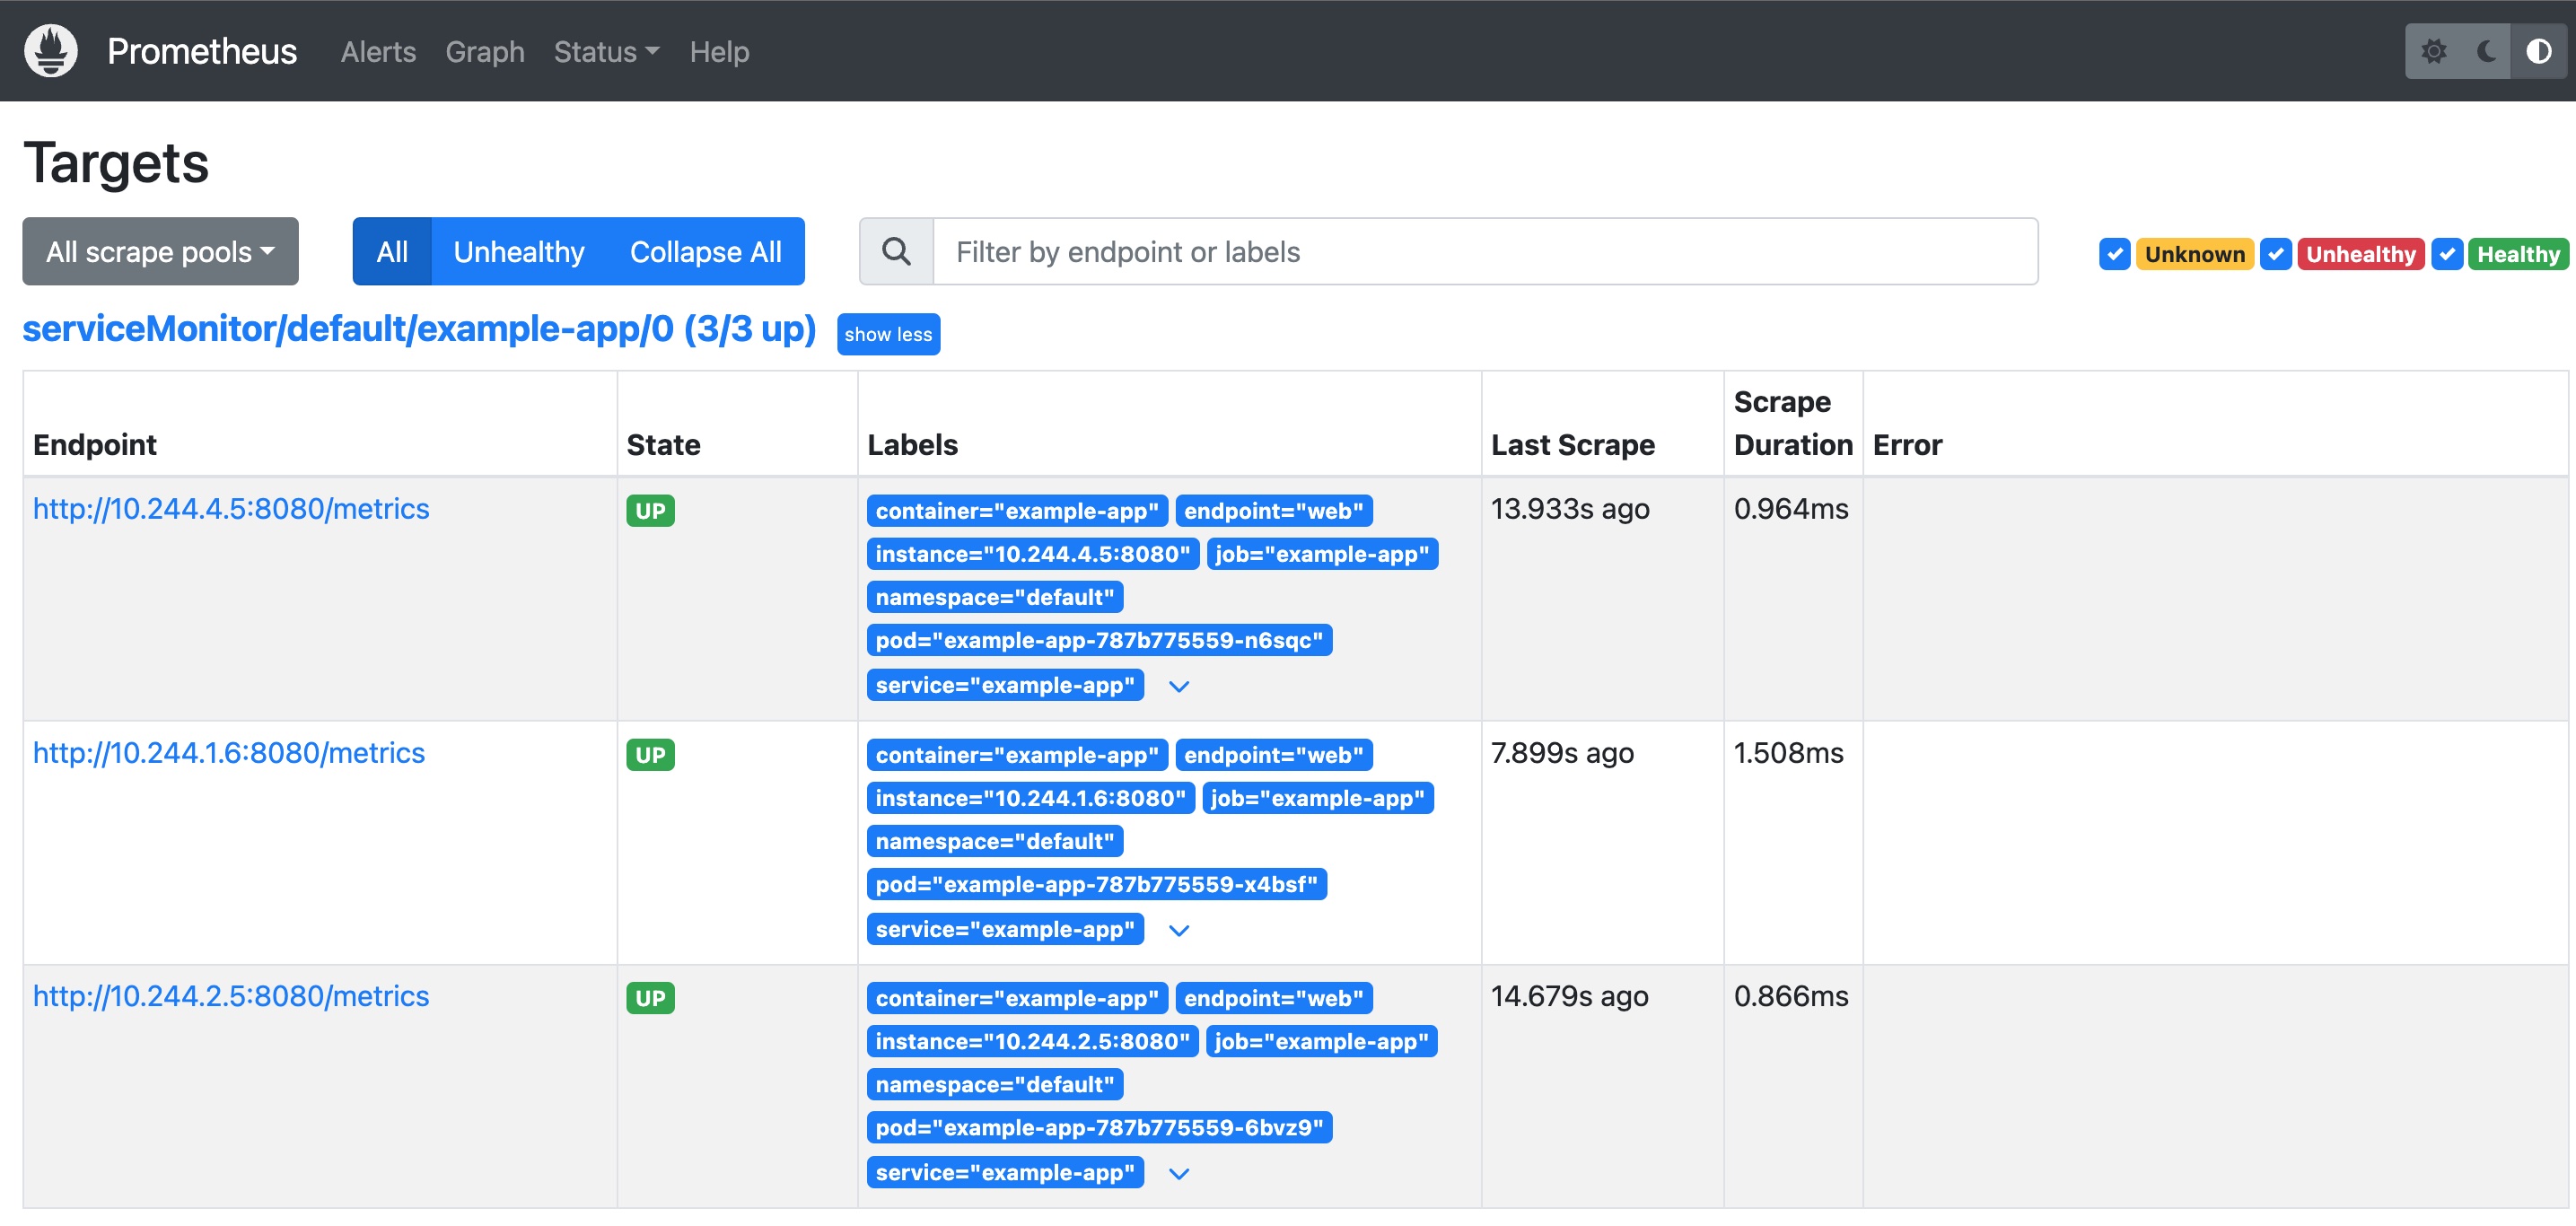Select the Unhealthy filter tab button
Viewport: 2576px width, 1226px height.
click(x=518, y=252)
